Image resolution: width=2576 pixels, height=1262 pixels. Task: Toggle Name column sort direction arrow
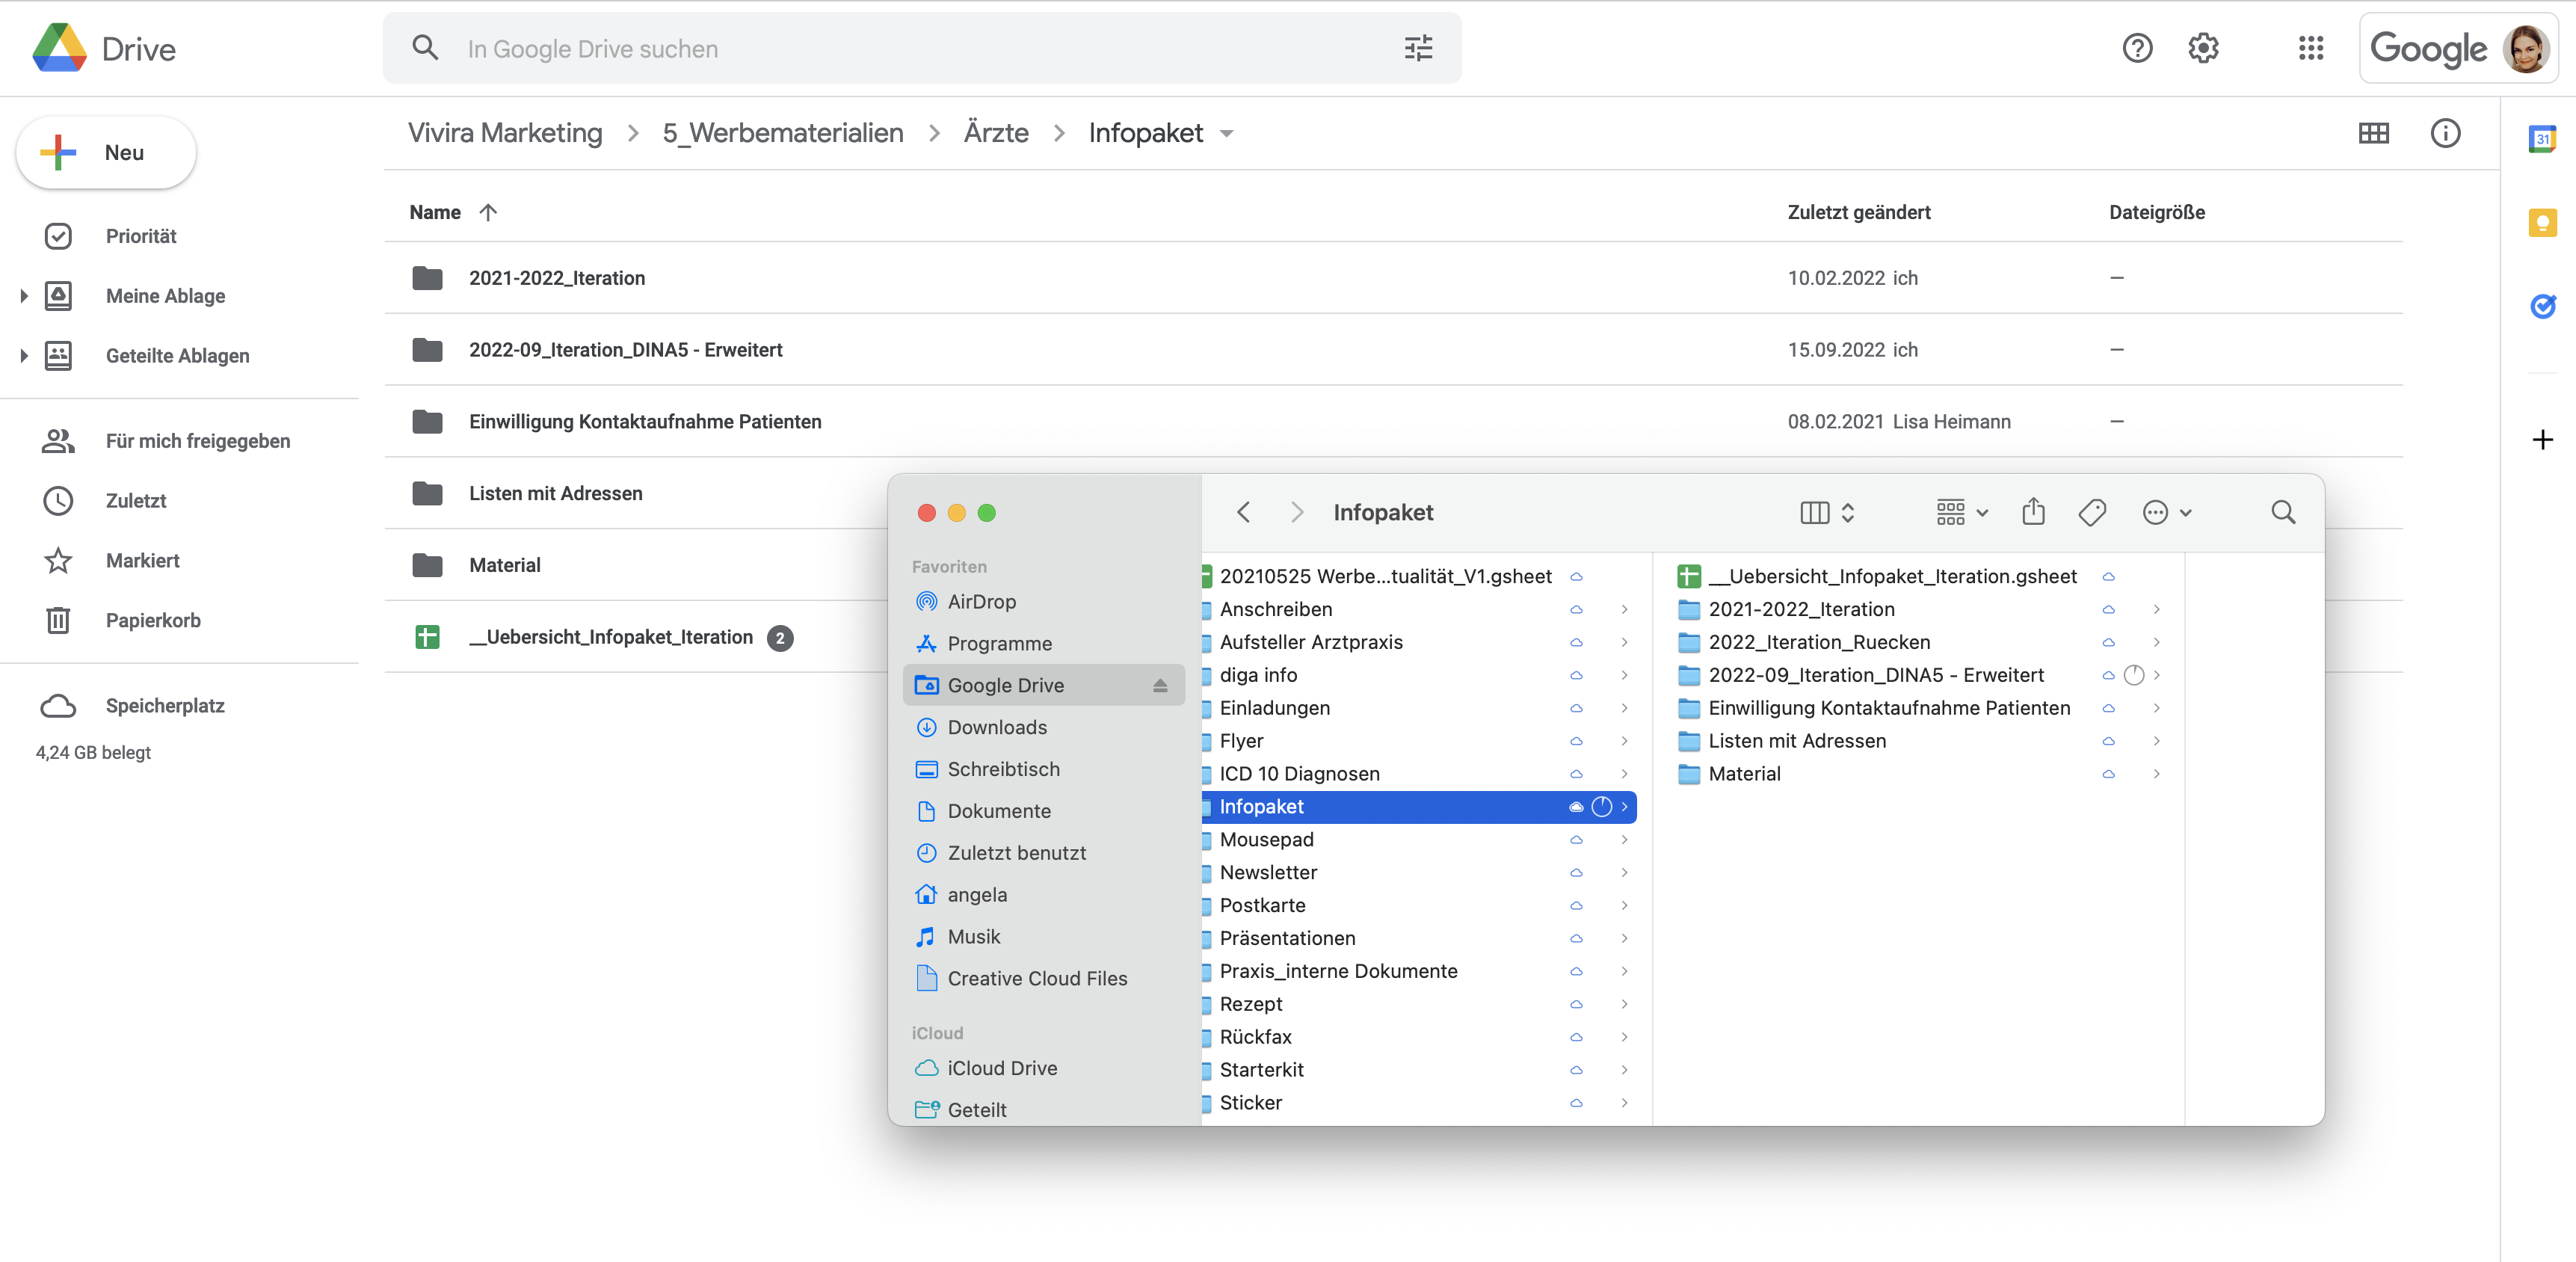click(x=488, y=212)
